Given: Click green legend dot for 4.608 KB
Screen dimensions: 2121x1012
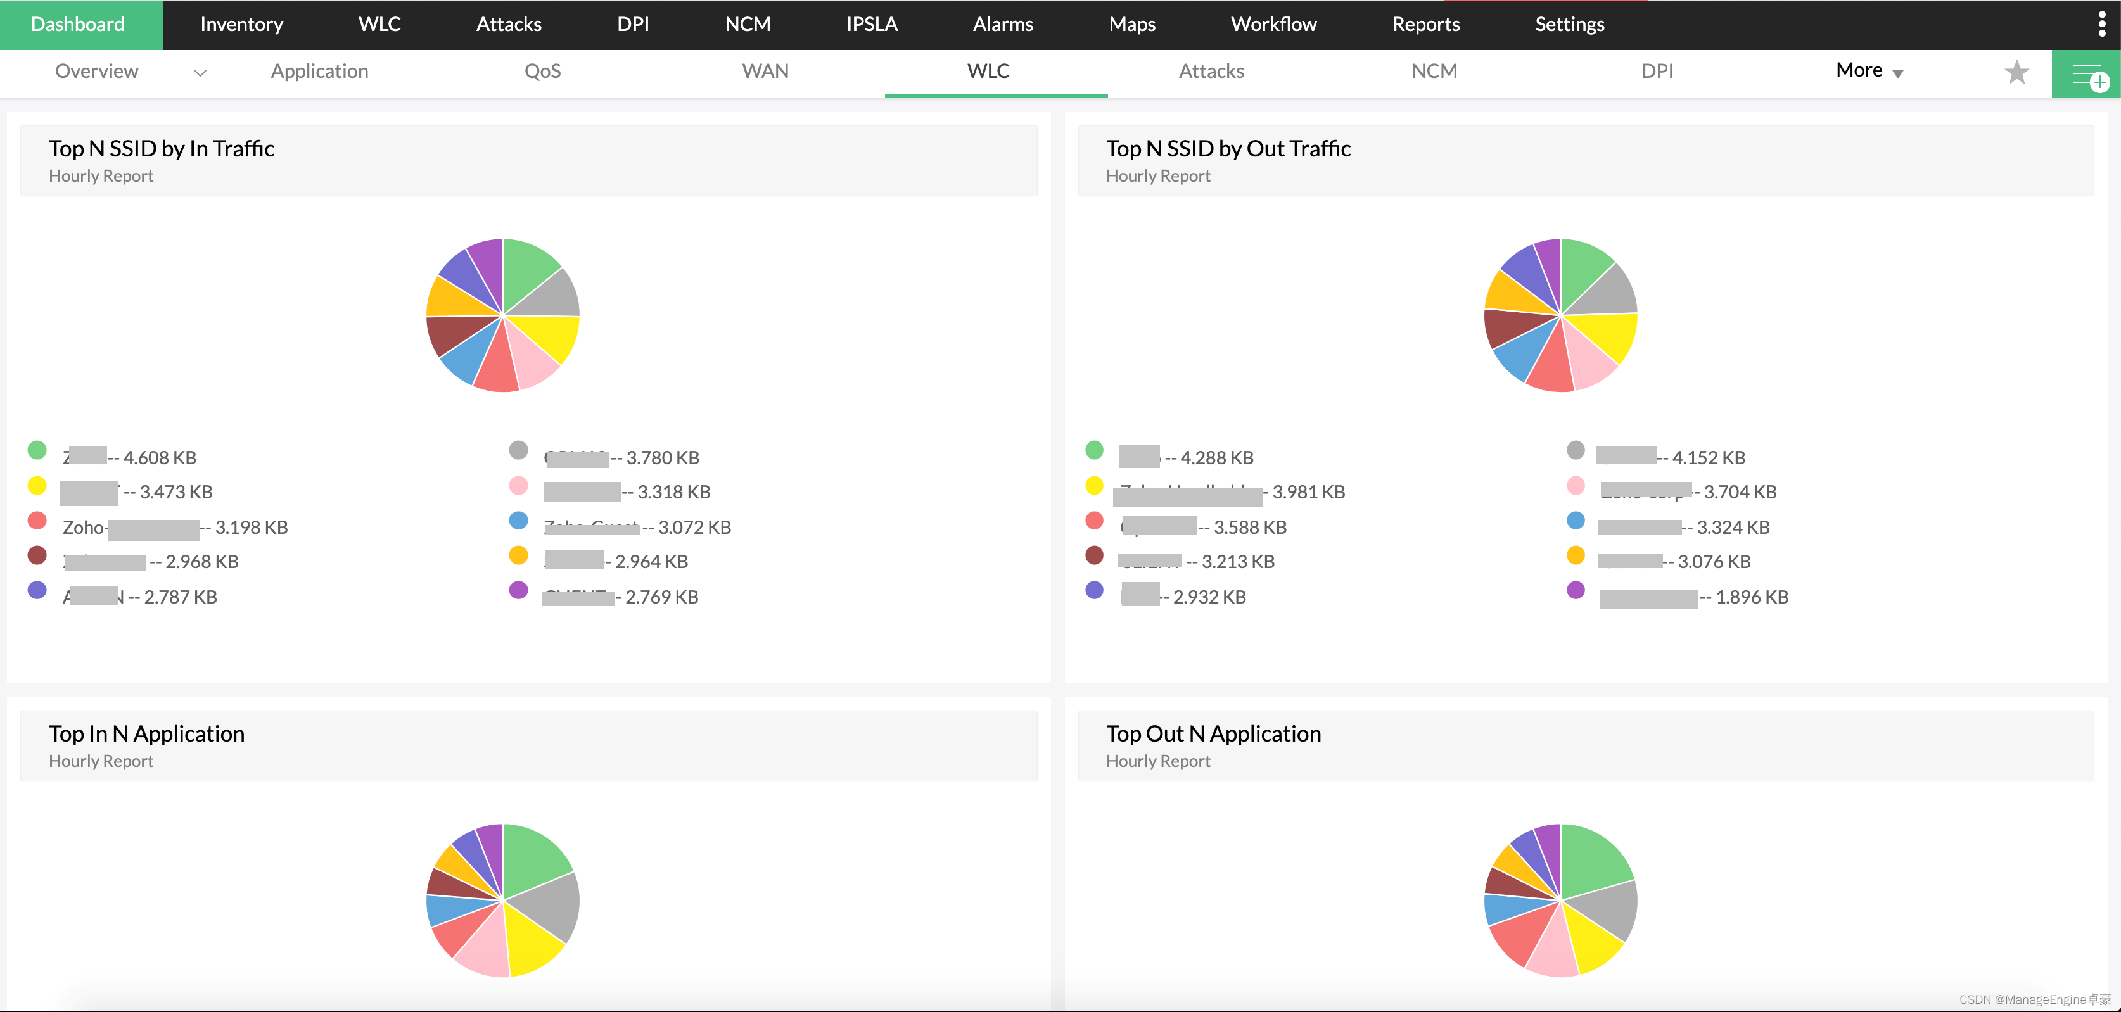Looking at the screenshot, I should tap(37, 450).
